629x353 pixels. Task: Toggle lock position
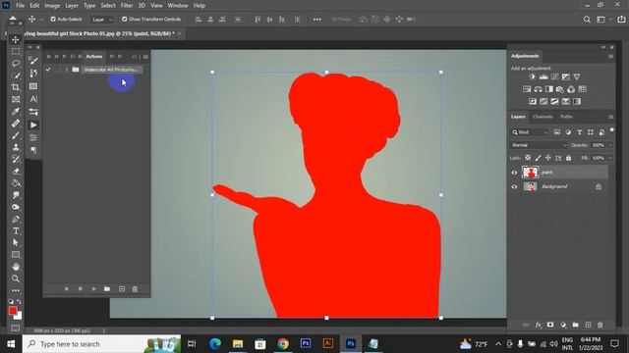[548, 158]
